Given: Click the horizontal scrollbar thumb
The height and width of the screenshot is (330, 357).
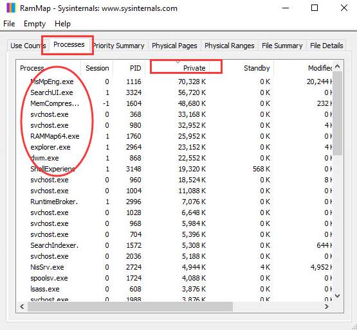Looking at the screenshot, I should tap(130, 307).
